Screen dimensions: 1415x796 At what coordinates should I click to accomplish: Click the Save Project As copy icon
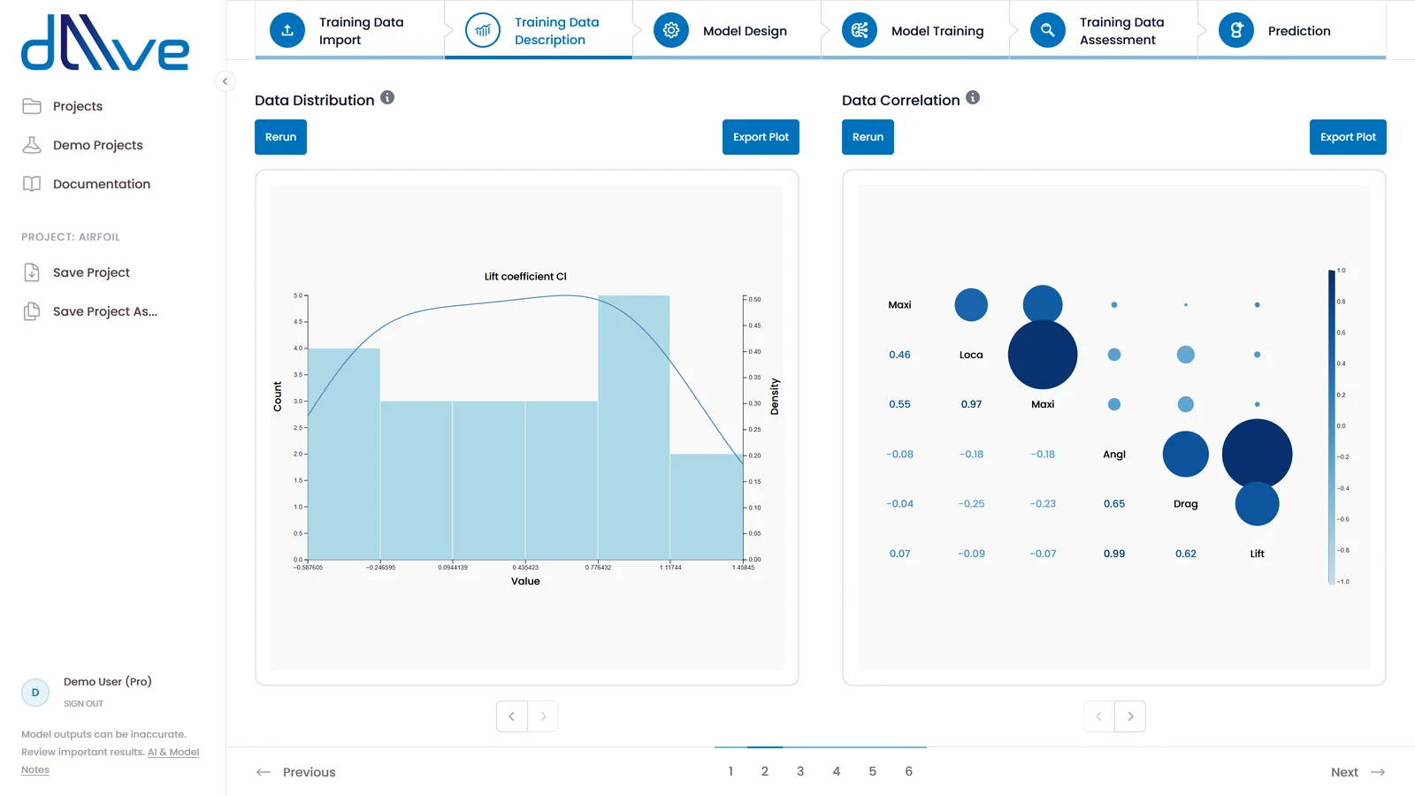(x=32, y=311)
